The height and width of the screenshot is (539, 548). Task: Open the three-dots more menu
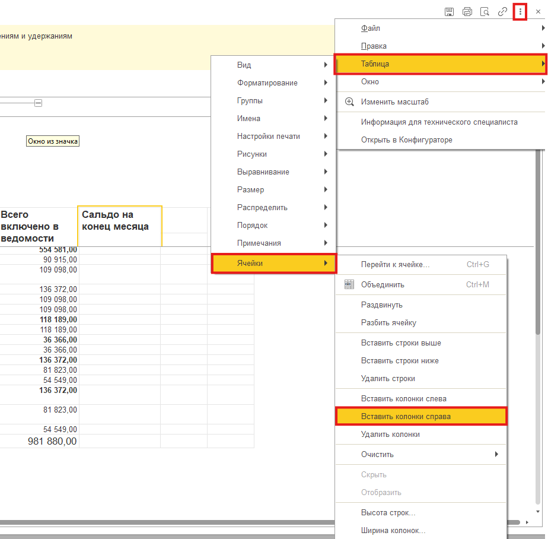click(520, 12)
